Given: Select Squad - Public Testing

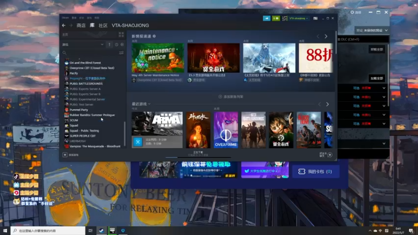Looking at the screenshot, I should tap(84, 131).
